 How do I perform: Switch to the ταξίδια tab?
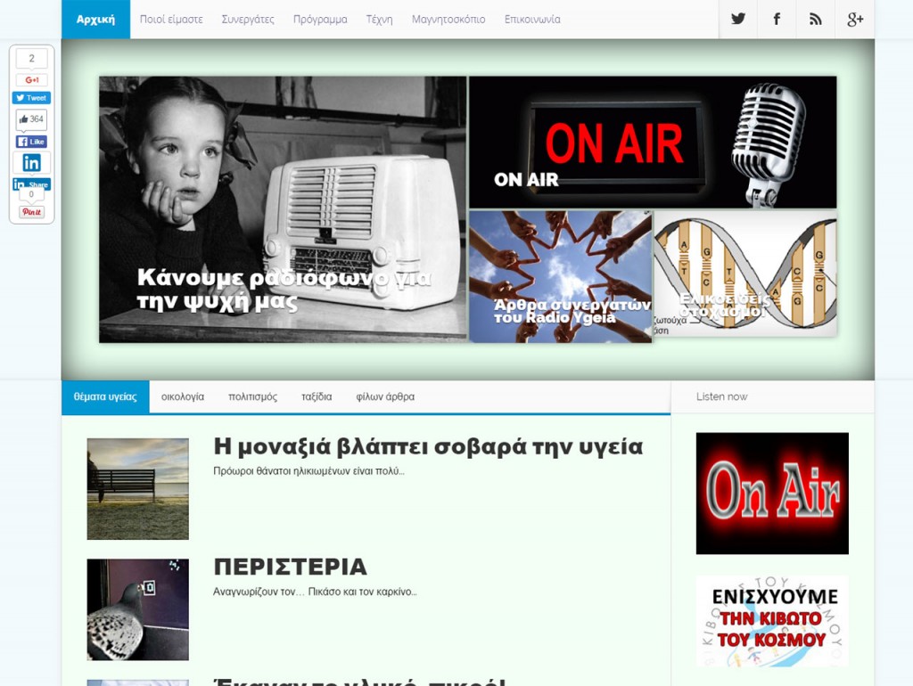[317, 396]
